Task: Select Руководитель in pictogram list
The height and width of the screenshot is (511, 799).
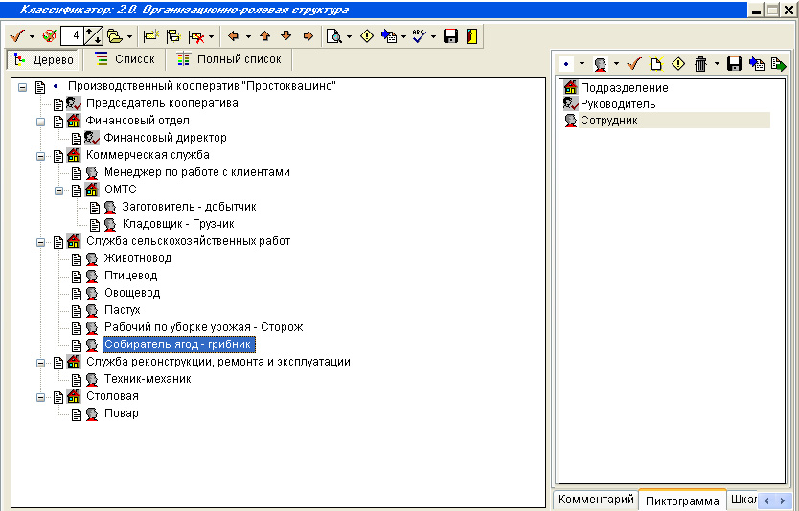Action: click(x=618, y=104)
